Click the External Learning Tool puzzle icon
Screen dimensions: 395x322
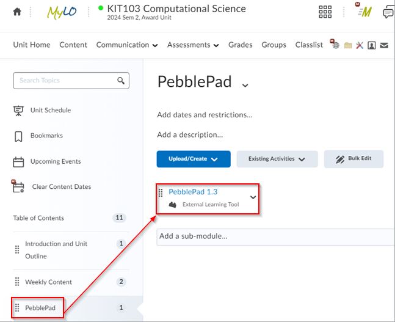click(x=173, y=205)
